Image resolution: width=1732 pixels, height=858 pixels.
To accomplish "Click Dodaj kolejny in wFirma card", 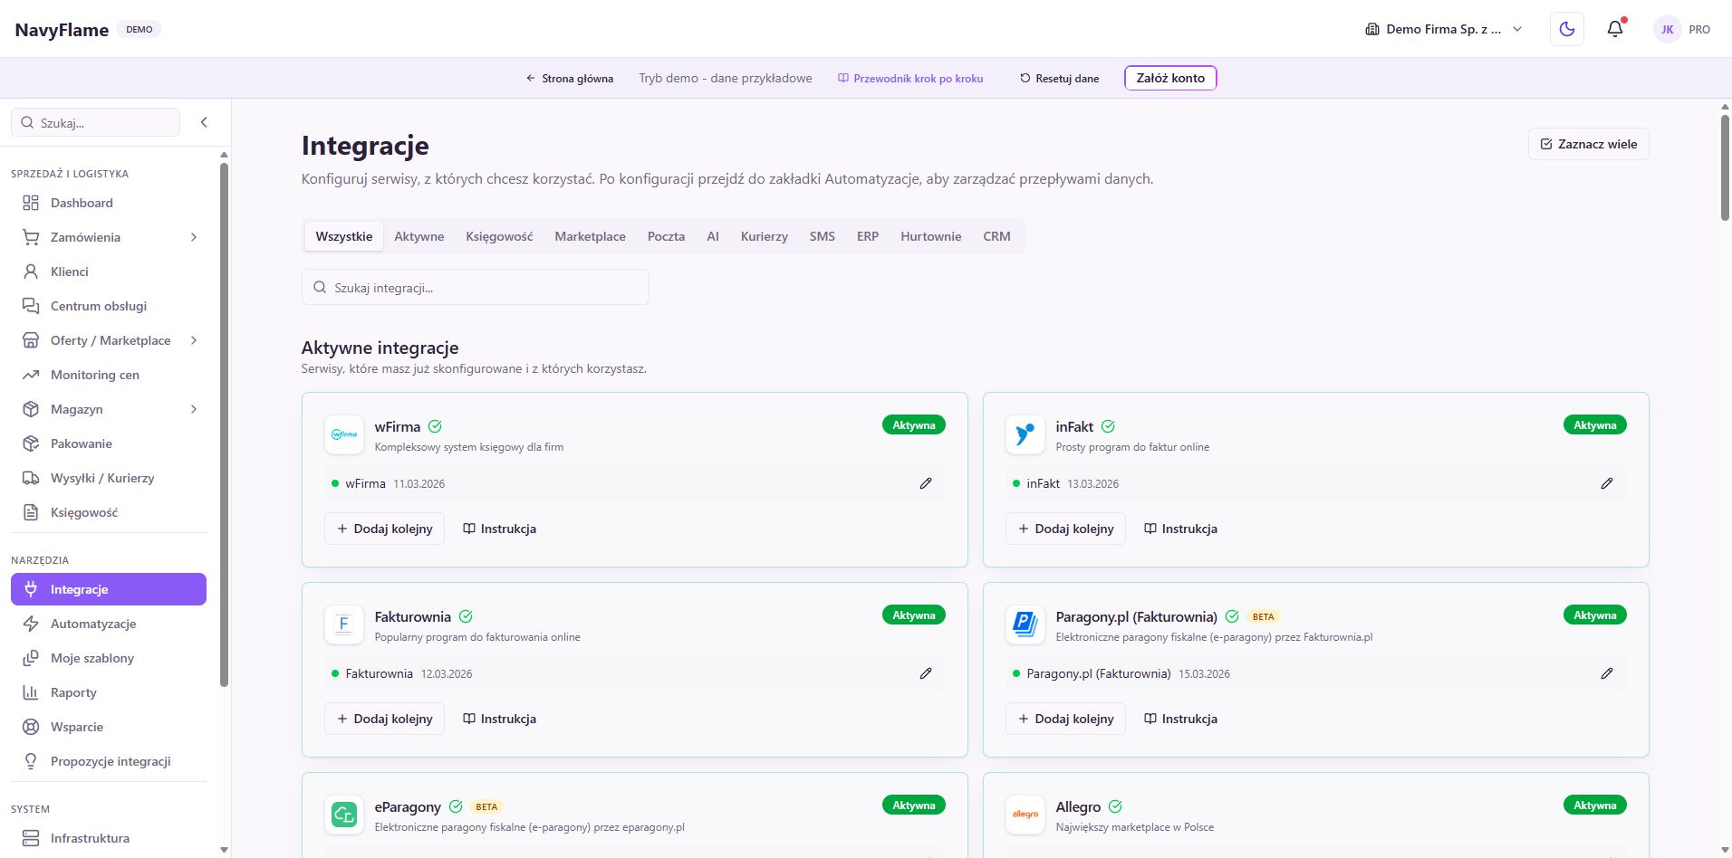I will [384, 529].
